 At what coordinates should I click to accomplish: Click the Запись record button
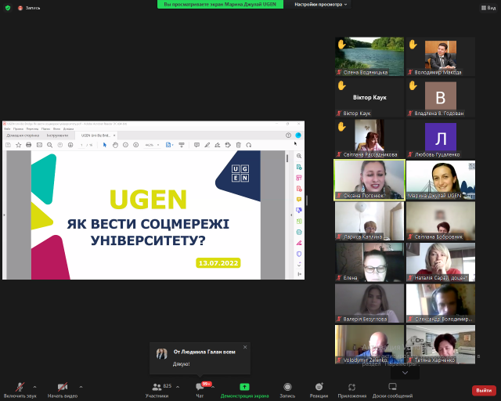click(287, 390)
